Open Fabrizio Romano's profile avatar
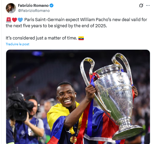The height and width of the screenshot is (144, 153). (11, 8)
